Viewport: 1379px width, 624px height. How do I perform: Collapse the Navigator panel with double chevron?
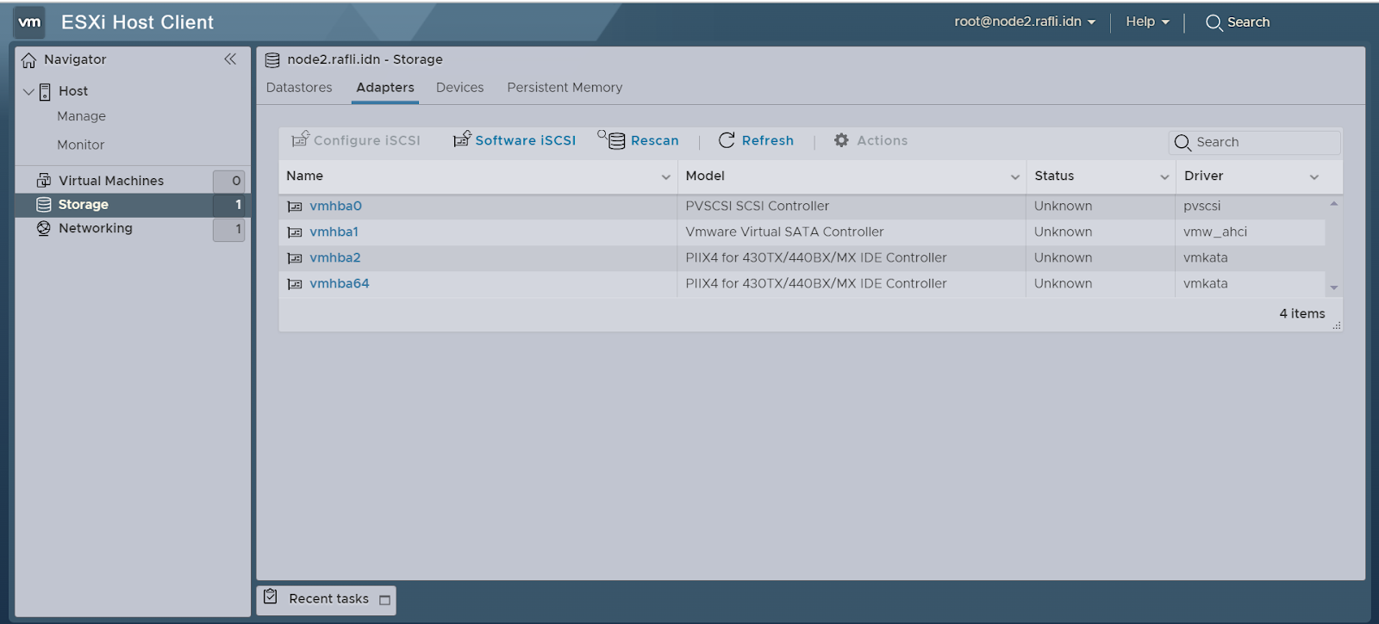(230, 59)
